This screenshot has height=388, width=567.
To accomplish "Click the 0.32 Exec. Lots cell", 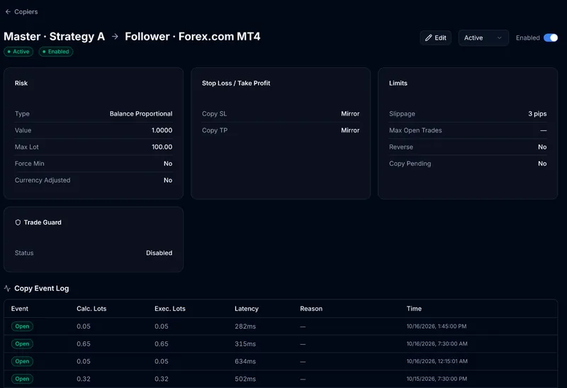I will (162, 379).
